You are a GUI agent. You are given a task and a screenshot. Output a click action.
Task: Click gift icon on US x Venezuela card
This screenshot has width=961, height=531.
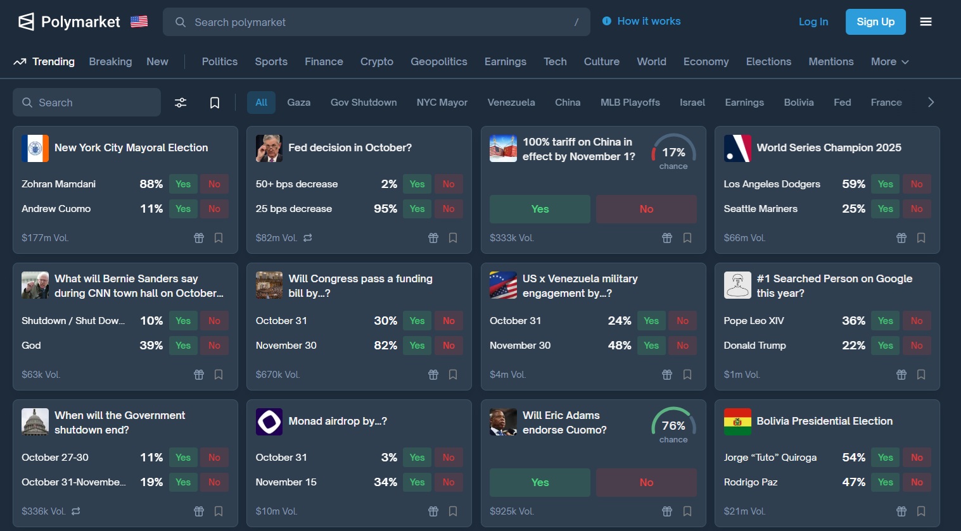[x=667, y=375]
